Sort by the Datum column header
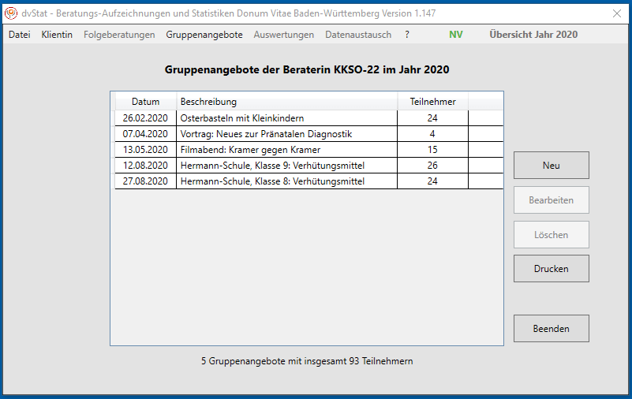This screenshot has height=399, width=632. (x=145, y=102)
